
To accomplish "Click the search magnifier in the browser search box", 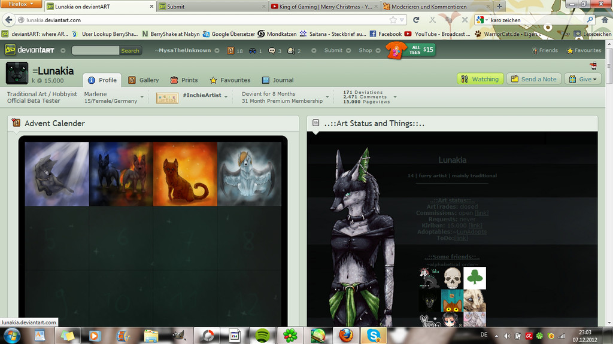I will 590,20.
